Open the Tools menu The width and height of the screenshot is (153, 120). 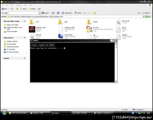(25, 5)
